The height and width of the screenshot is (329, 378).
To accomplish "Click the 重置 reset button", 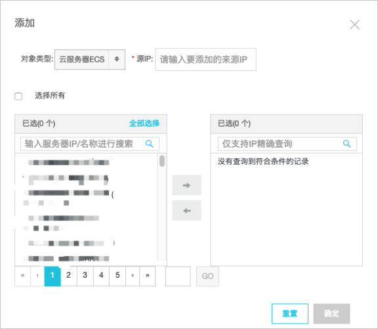I will pos(290,313).
